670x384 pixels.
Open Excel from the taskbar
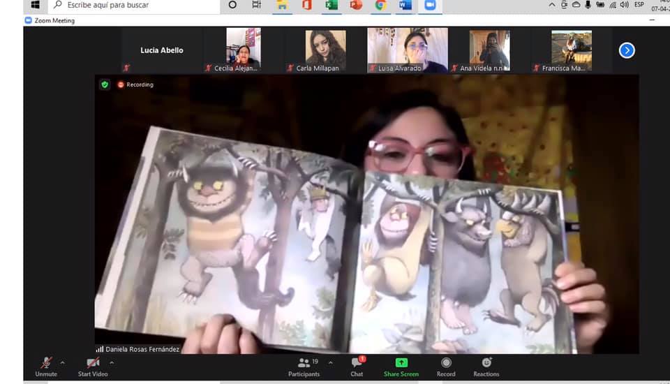click(x=332, y=5)
